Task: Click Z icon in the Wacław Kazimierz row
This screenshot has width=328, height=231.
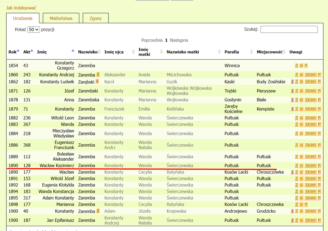Action: 297,165
